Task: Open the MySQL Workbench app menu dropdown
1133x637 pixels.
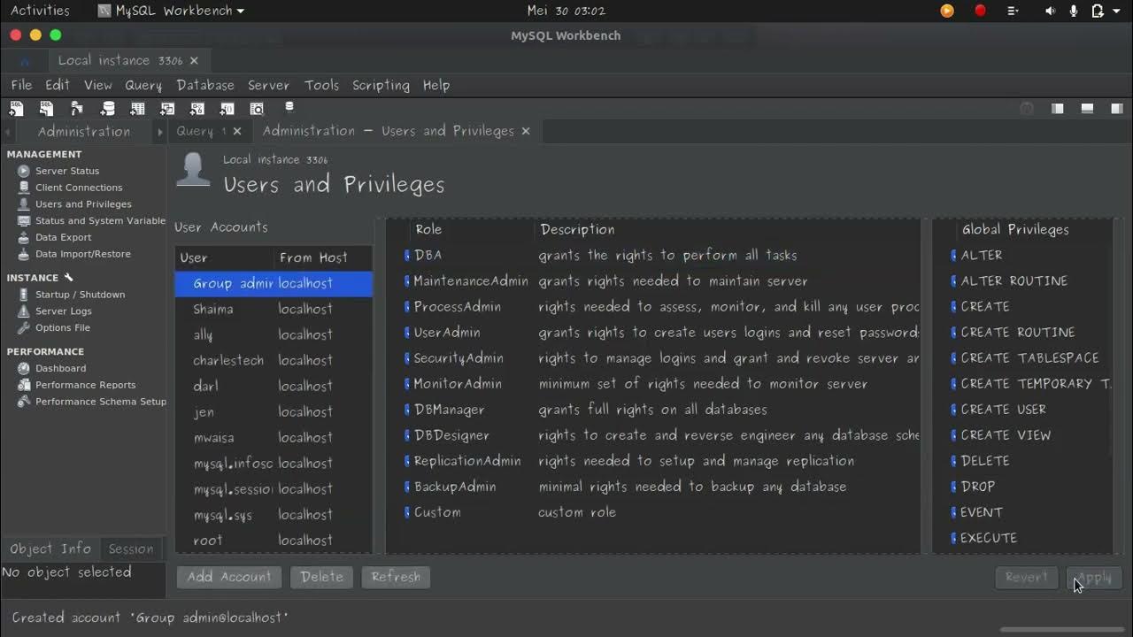Action: click(x=171, y=11)
